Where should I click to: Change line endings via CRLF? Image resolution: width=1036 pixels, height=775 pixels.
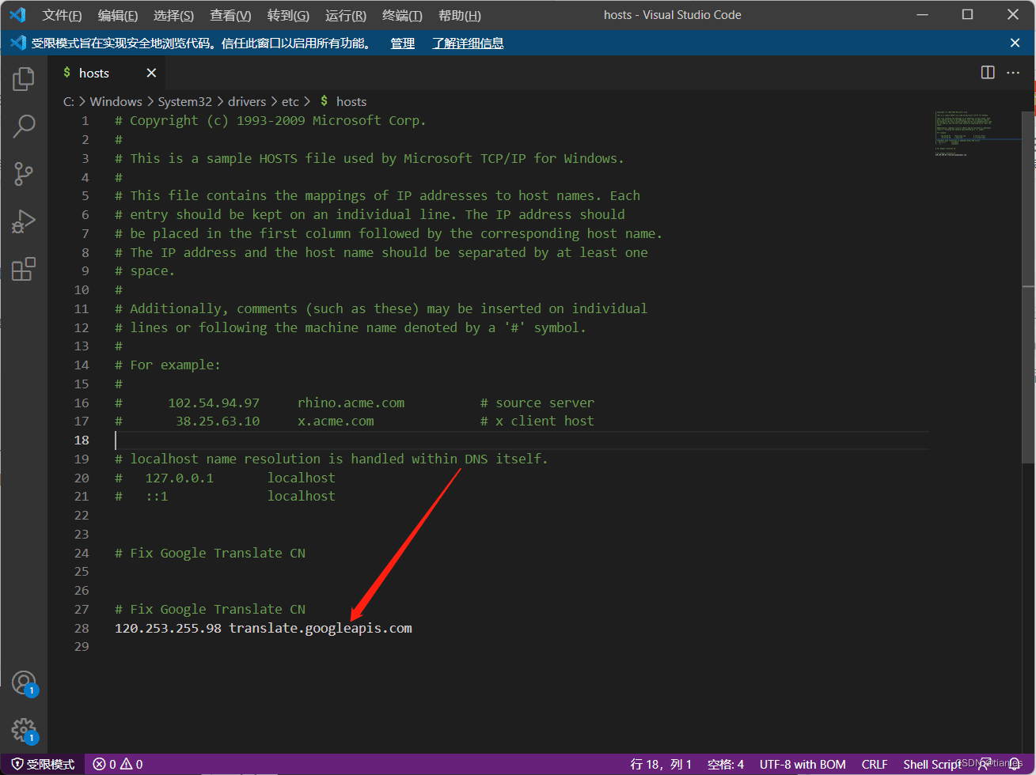(x=875, y=764)
